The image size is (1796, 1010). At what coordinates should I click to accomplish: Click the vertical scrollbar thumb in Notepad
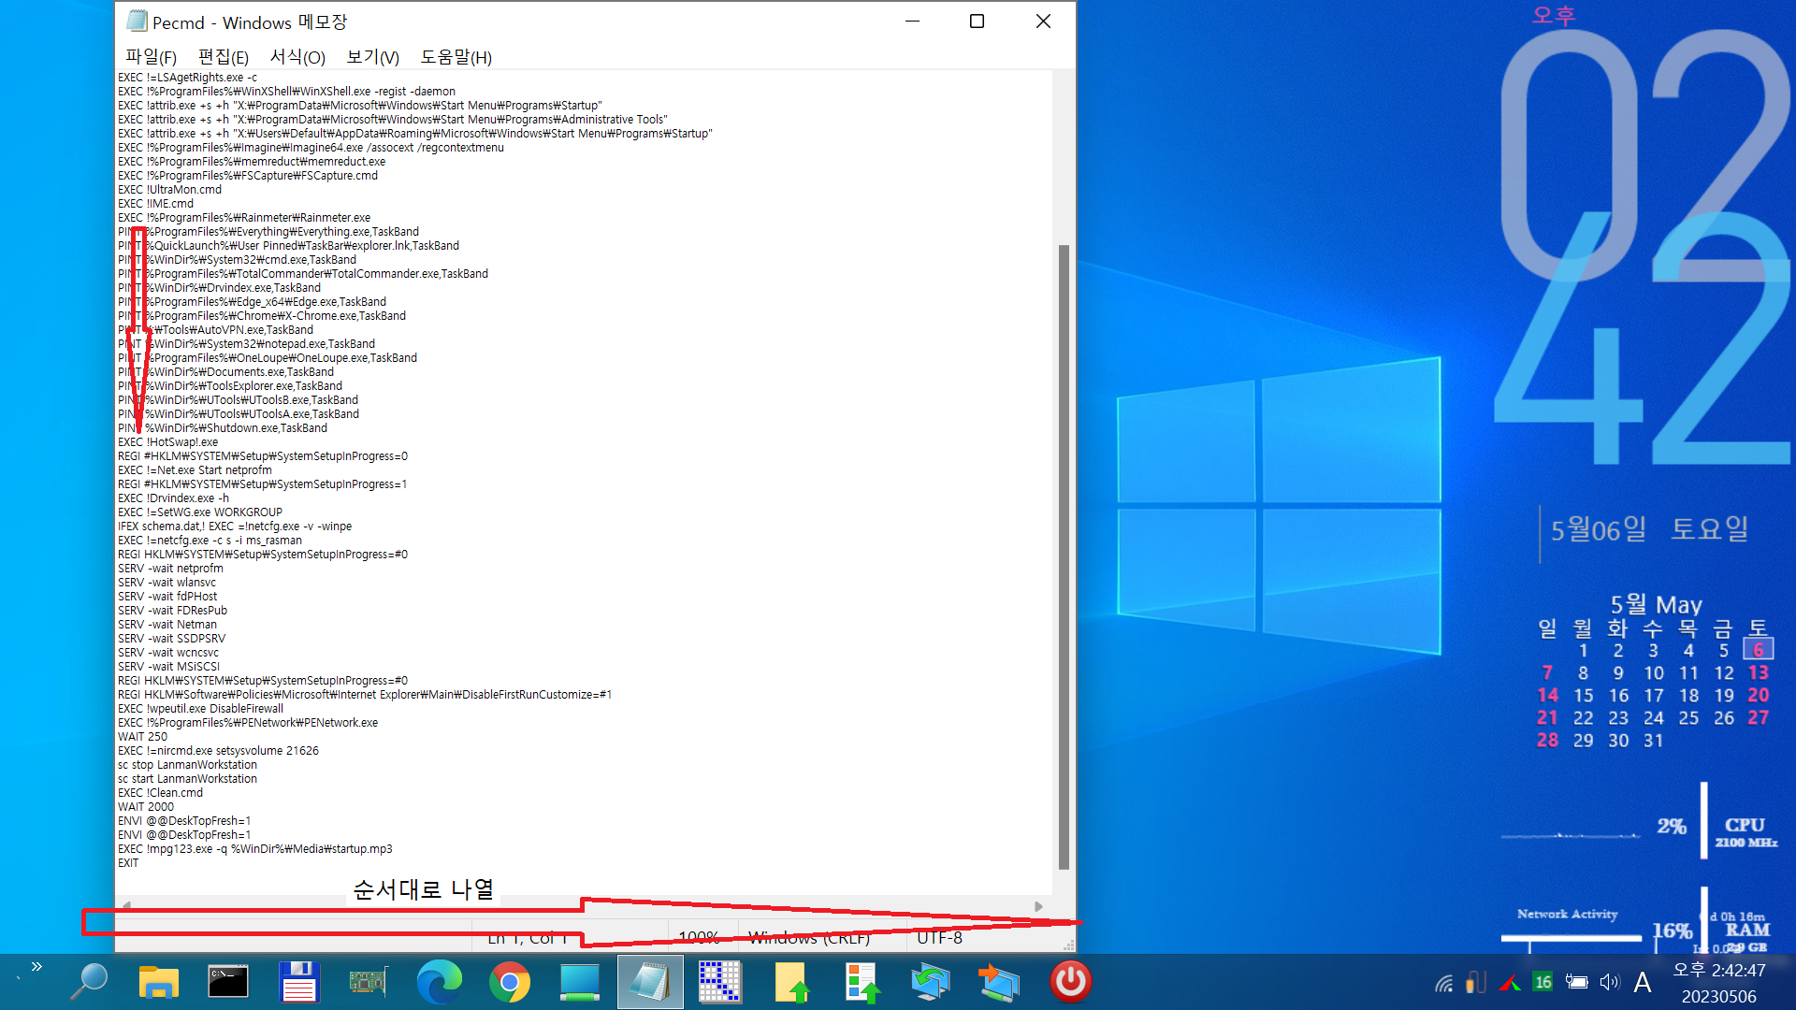(1063, 556)
